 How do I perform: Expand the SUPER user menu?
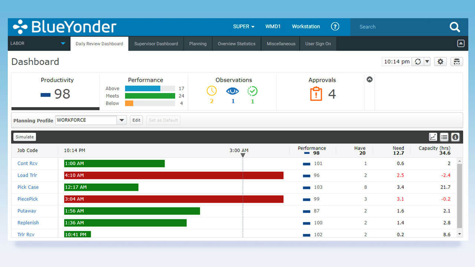(x=243, y=26)
